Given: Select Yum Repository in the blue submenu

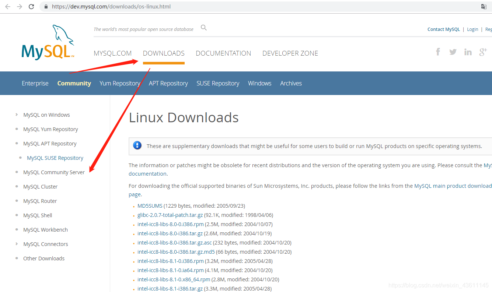Looking at the screenshot, I should pos(120,83).
